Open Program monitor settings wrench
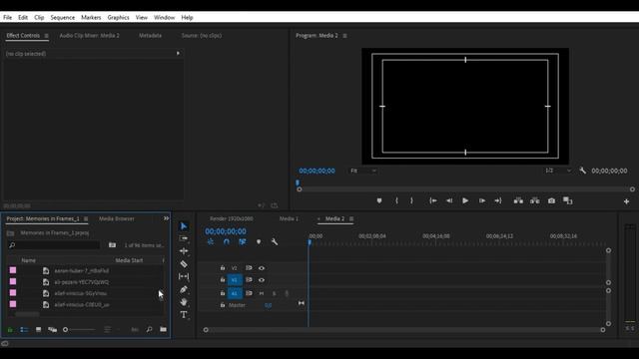Screen dimensions: 639x359 pos(583,171)
